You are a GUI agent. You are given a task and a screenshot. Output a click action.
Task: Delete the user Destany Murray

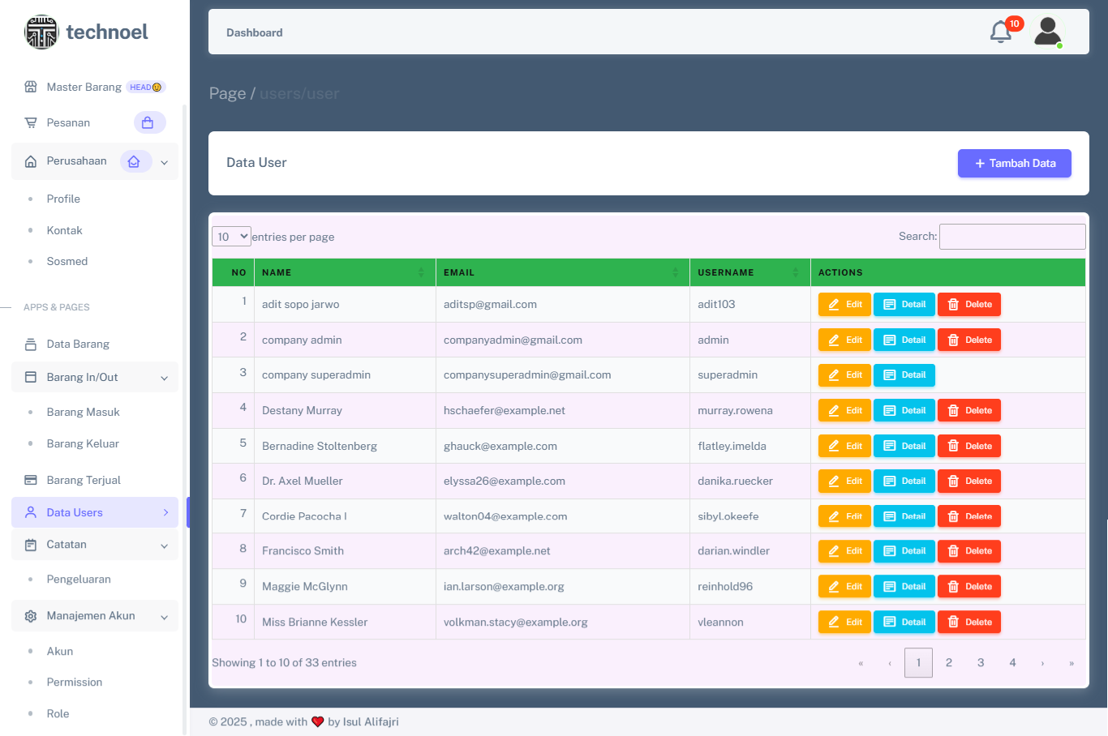click(x=969, y=411)
